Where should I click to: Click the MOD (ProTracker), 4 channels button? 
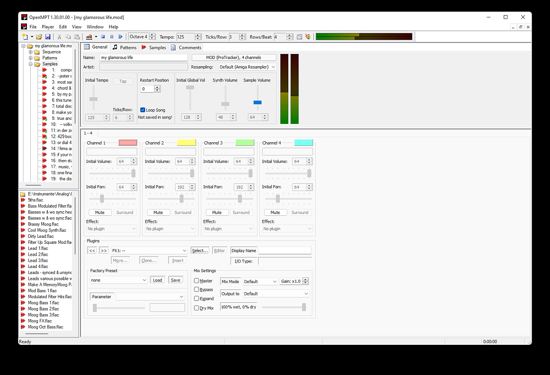coord(234,58)
